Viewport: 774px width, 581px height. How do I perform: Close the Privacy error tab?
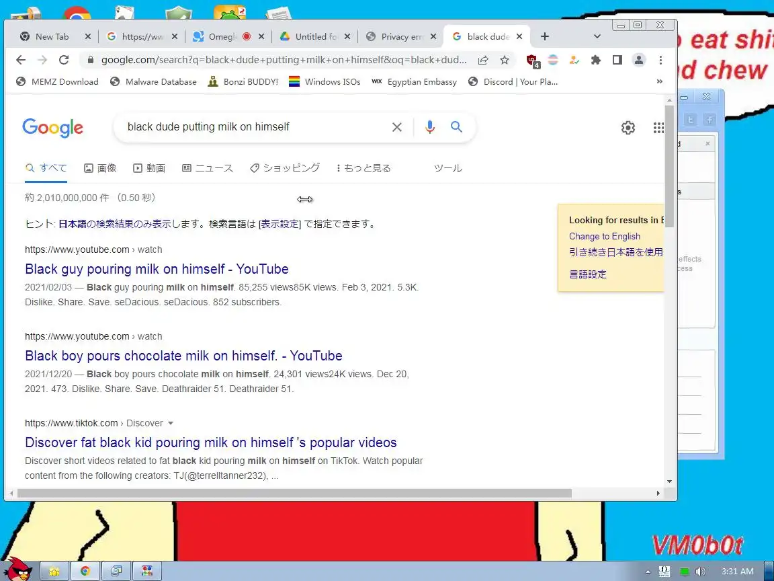[x=433, y=36]
